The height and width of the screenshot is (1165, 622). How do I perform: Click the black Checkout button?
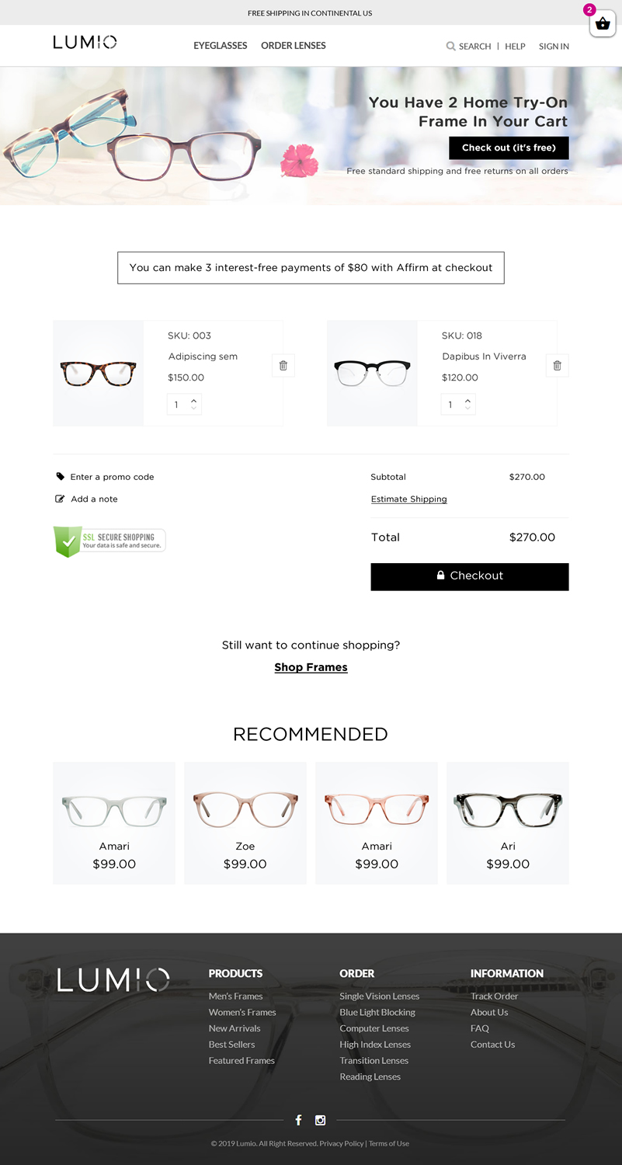click(x=470, y=576)
